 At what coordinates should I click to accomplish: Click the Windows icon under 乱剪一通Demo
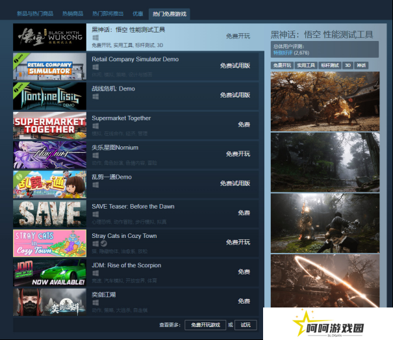pyautogui.click(x=95, y=185)
